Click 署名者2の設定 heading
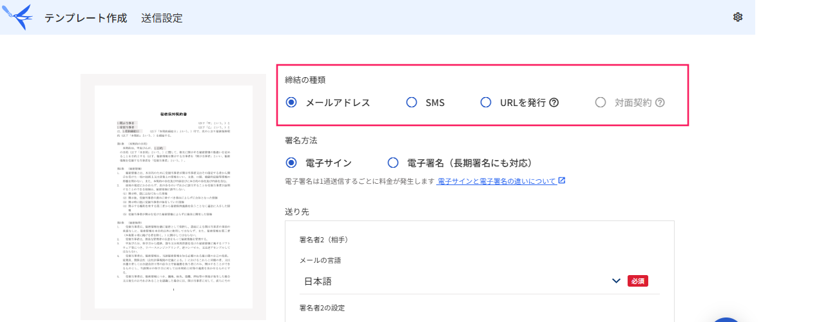The height and width of the screenshot is (322, 828). coord(322,308)
